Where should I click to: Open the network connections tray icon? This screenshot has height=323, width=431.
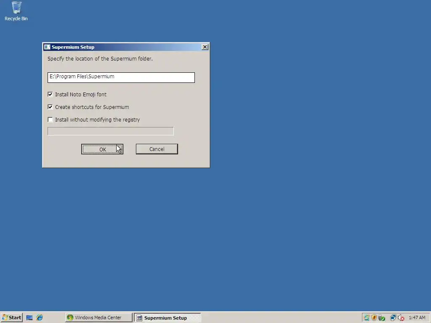tap(394, 318)
